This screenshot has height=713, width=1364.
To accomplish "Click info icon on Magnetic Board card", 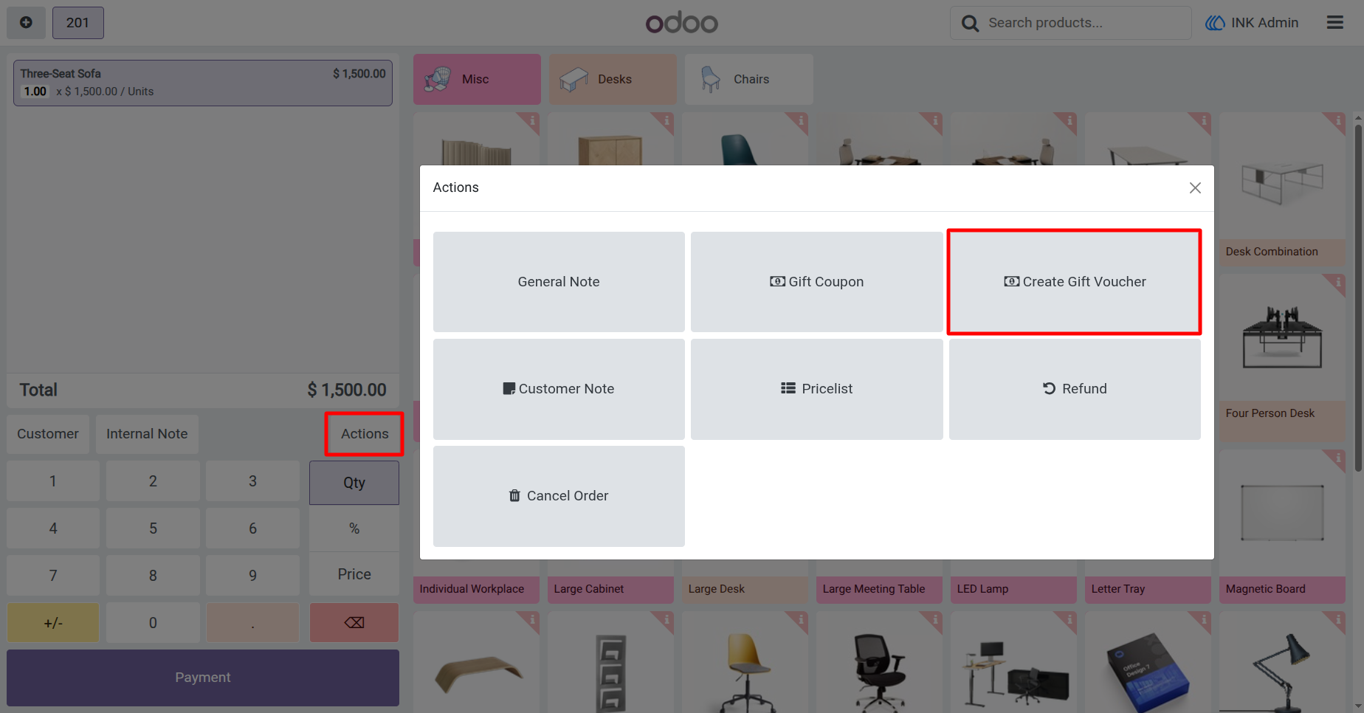I will pos(1337,458).
